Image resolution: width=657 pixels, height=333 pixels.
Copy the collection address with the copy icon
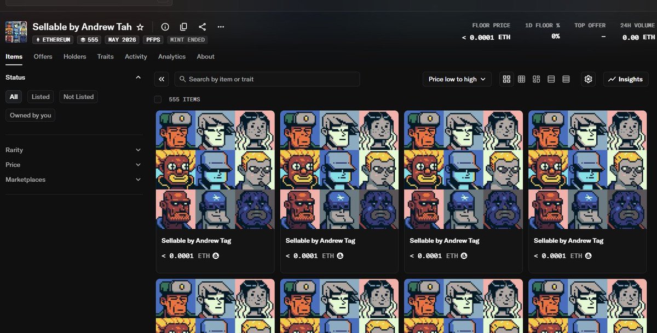183,27
